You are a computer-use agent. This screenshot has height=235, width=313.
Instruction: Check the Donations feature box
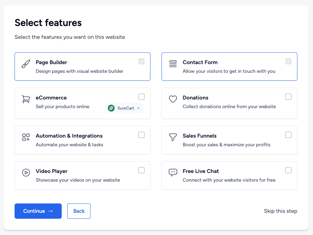[288, 97]
